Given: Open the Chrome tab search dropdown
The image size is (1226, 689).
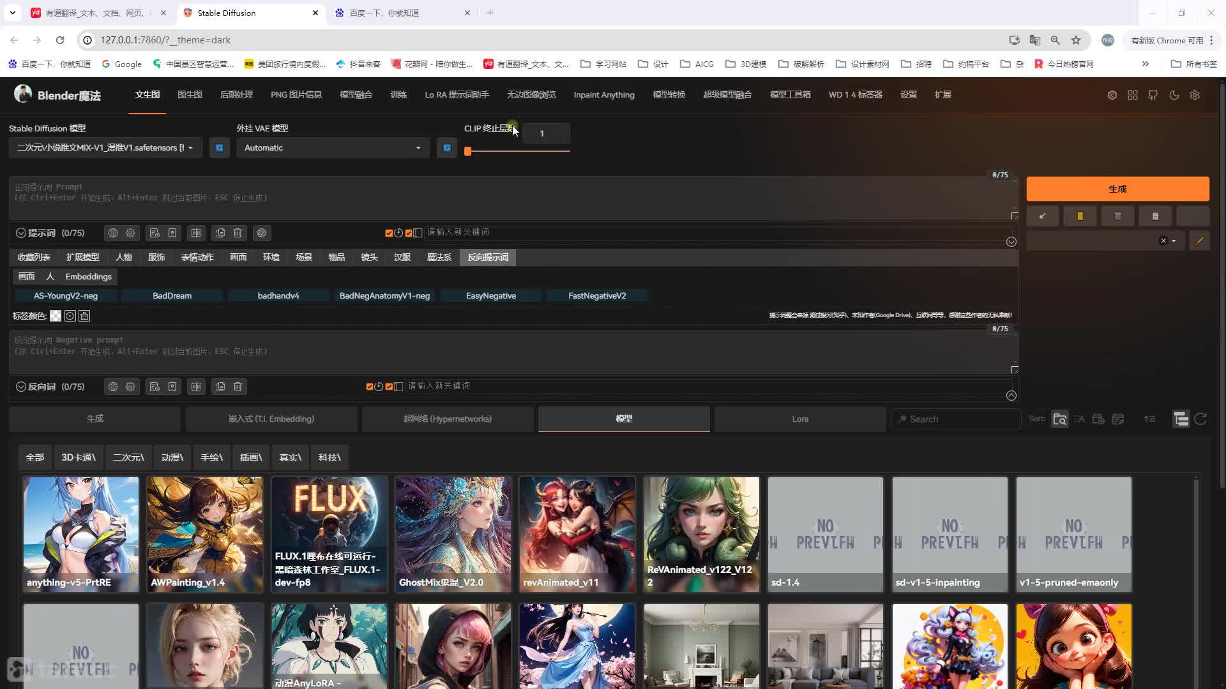Looking at the screenshot, I should (13, 13).
